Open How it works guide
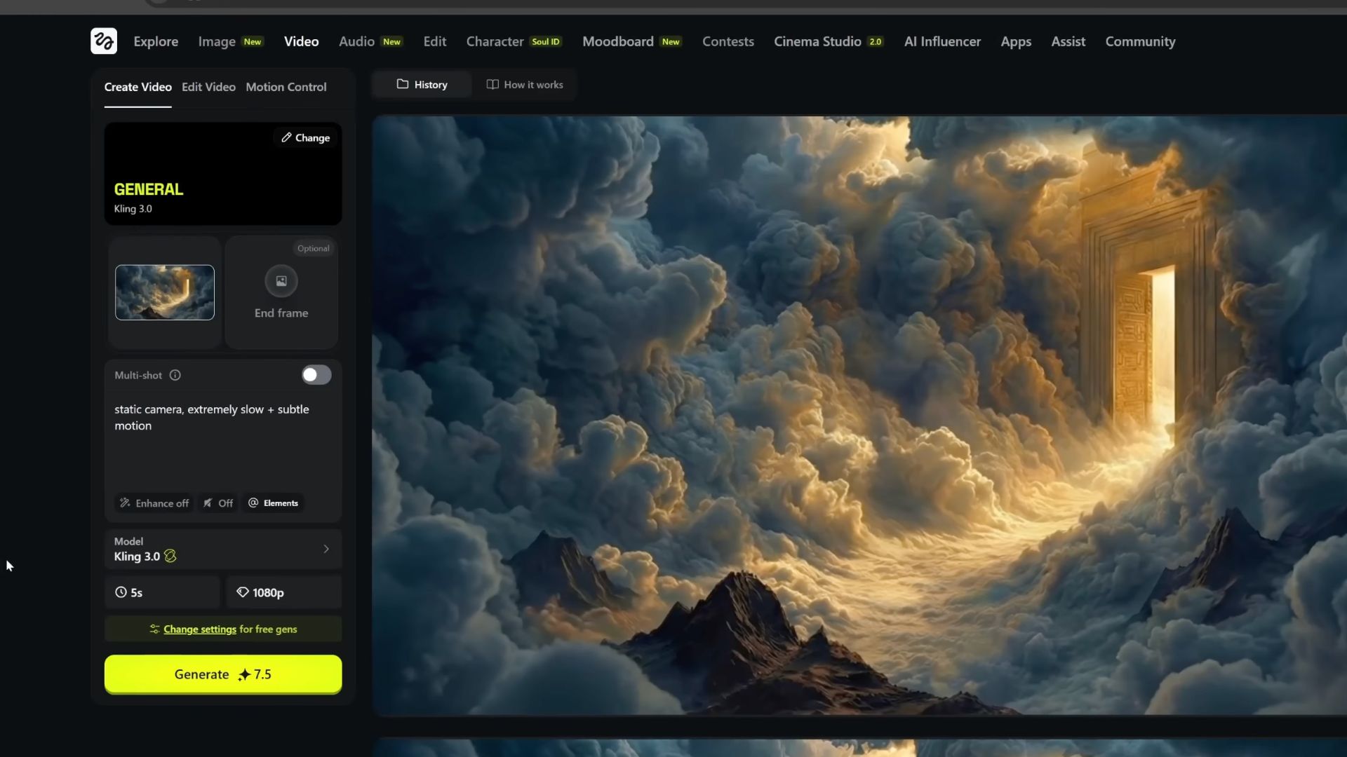The width and height of the screenshot is (1347, 757). [525, 85]
